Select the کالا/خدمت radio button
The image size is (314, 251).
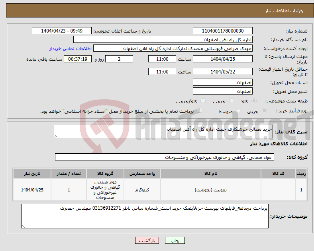[x=203, y=101]
